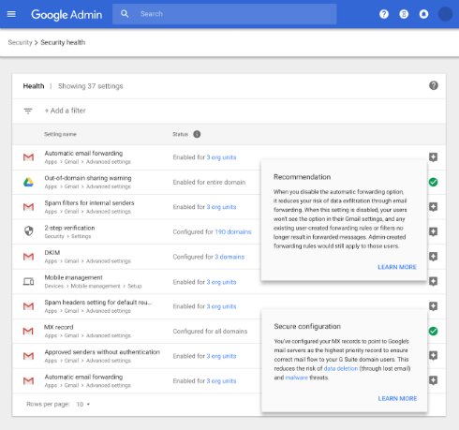Click LEARN MORE in Secure configuration popup

click(x=397, y=398)
